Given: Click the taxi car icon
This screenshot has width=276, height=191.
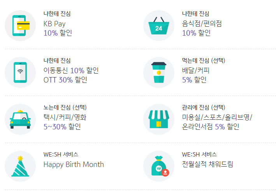Looking at the screenshot, I should click(x=20, y=119).
